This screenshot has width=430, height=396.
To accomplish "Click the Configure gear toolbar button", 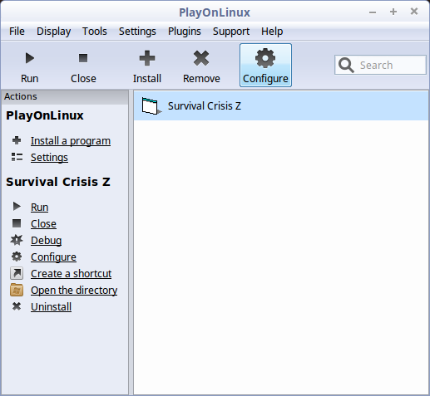I will (x=265, y=65).
